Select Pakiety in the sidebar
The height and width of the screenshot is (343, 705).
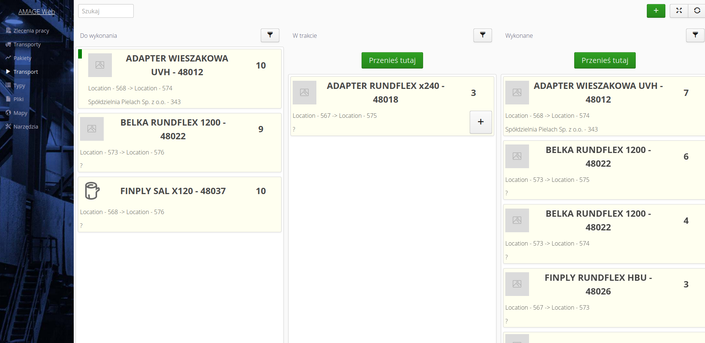(22, 58)
